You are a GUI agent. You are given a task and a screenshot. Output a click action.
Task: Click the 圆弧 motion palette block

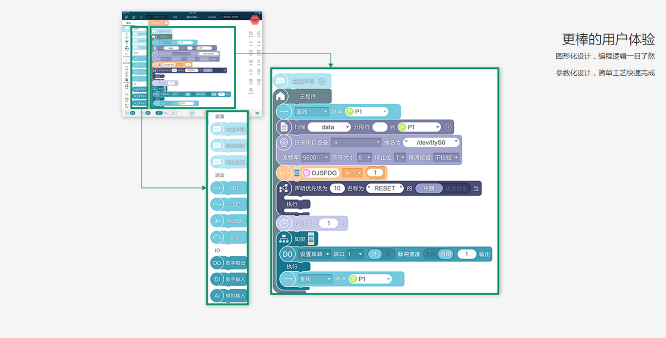coord(228,237)
